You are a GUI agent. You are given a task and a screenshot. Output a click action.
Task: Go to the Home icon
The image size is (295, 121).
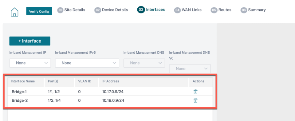14,12
